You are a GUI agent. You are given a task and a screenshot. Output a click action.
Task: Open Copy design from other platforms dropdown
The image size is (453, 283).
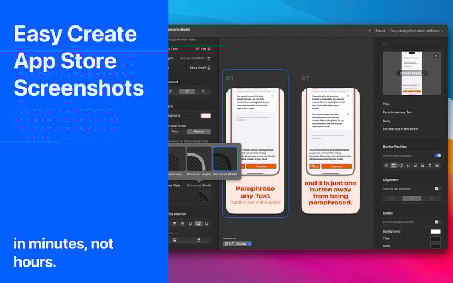pyautogui.click(x=417, y=31)
